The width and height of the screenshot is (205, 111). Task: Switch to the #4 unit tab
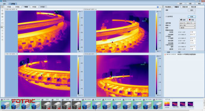[34, 7]
